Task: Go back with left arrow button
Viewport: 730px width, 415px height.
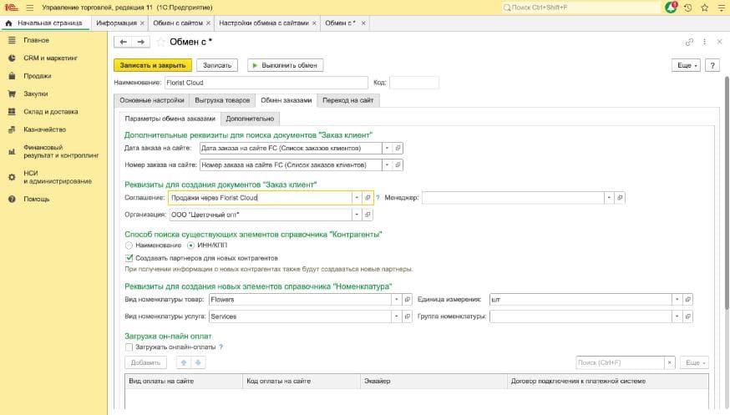Action: click(123, 42)
